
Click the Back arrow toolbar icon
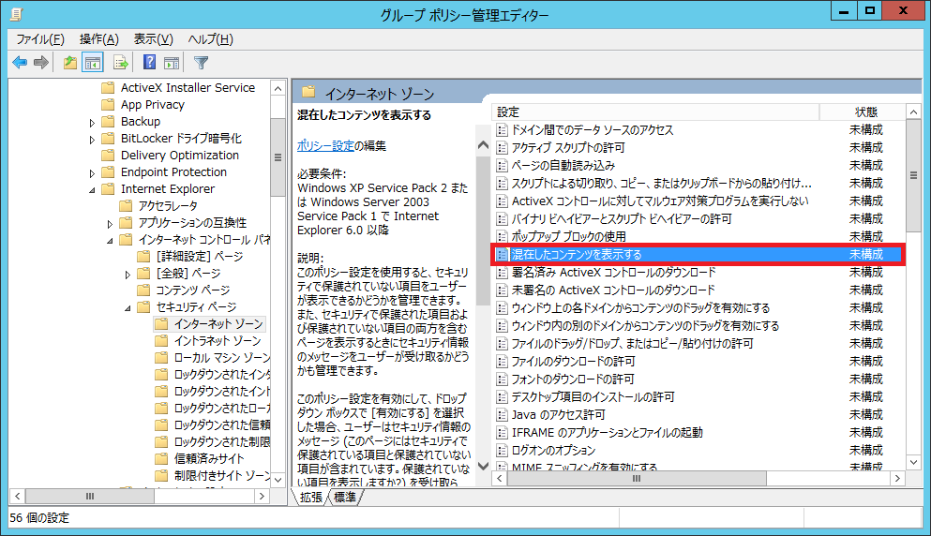[20, 63]
